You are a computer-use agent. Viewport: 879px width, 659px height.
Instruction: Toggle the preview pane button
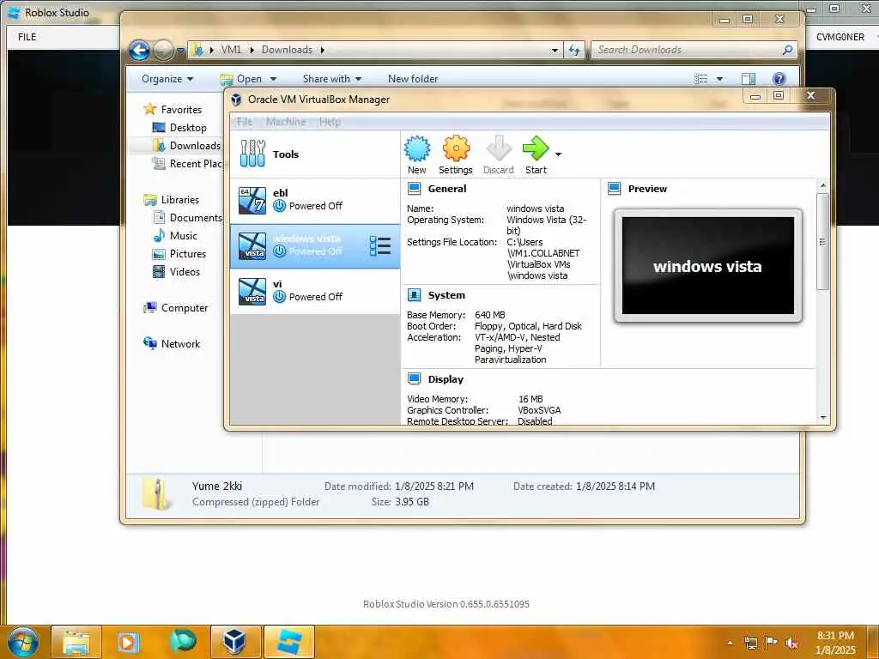(x=749, y=79)
